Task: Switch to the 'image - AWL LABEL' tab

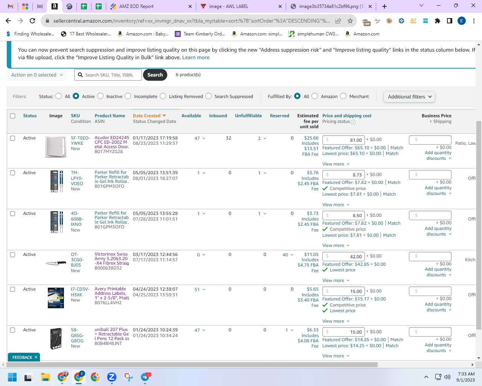Action: [241, 6]
